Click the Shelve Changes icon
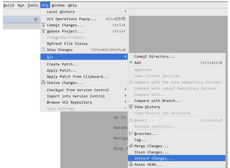230x168 pixels. pyautogui.click(x=43, y=82)
